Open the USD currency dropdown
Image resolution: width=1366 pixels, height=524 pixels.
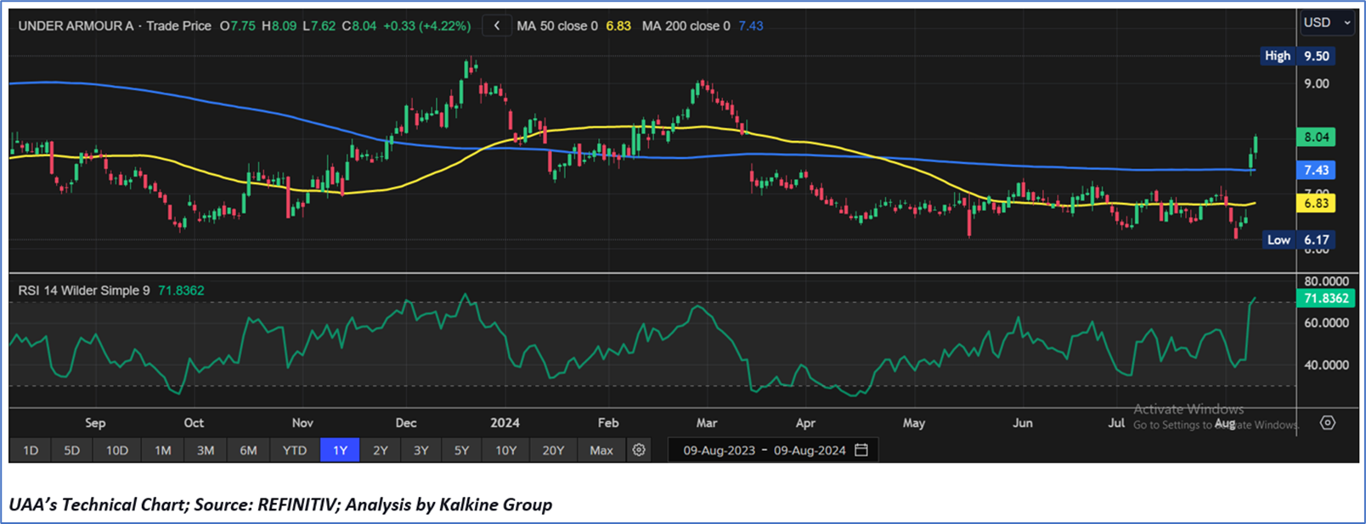(1326, 23)
